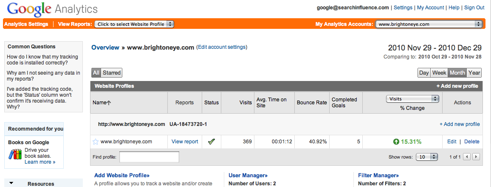Click Edit action for profile

click(452, 142)
